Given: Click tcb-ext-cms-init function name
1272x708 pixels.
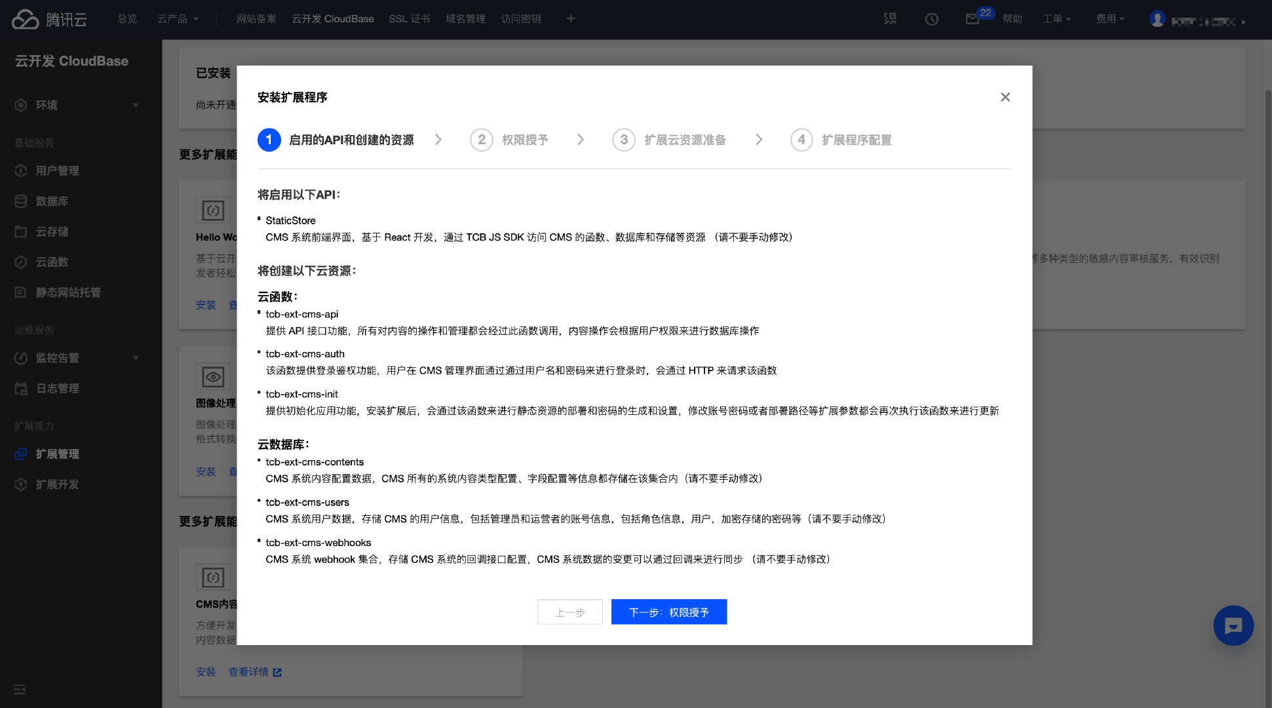Looking at the screenshot, I should coord(301,394).
